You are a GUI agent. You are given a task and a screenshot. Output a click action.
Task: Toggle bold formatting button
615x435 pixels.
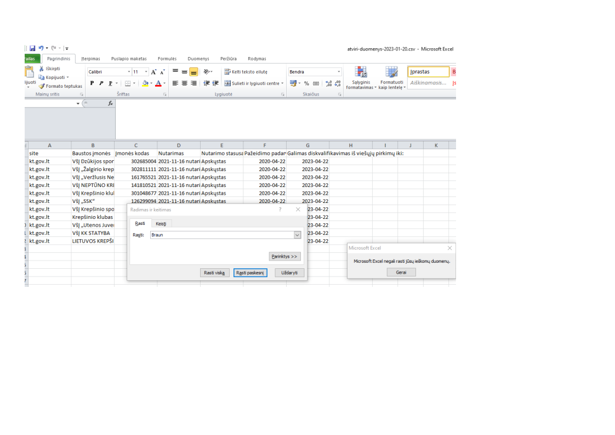pyautogui.click(x=92, y=83)
